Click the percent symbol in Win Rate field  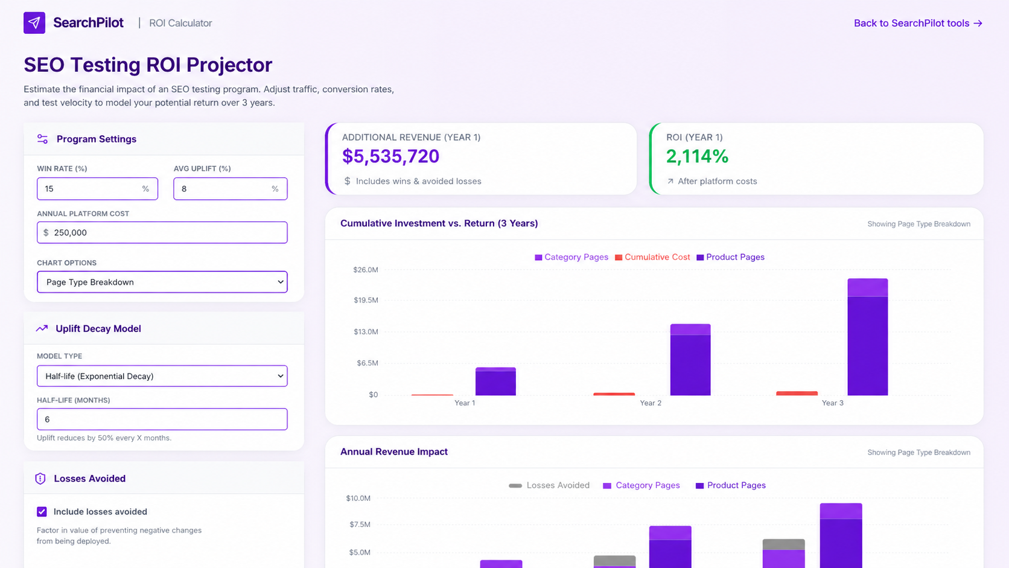click(x=145, y=189)
